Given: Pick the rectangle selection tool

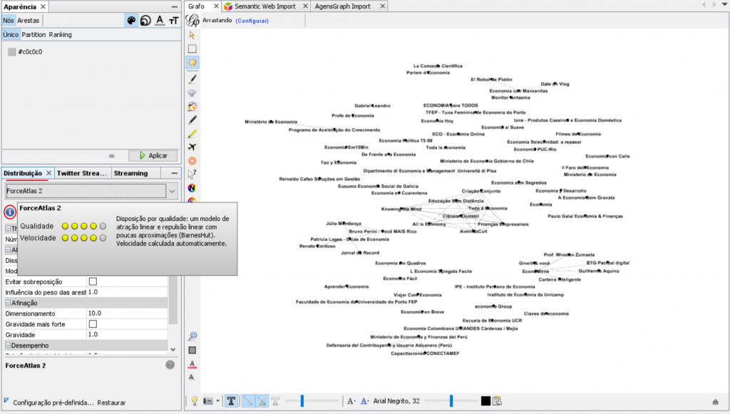Looking at the screenshot, I should (x=192, y=48).
